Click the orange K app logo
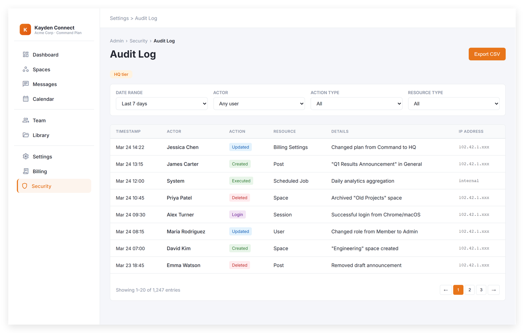524x333 pixels. [x=25, y=29]
